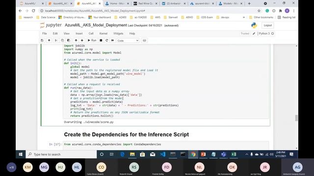Screen dimensions: 314x176
Task: Click the notebook vertical scrollbar thumb
Action: (296, 118)
